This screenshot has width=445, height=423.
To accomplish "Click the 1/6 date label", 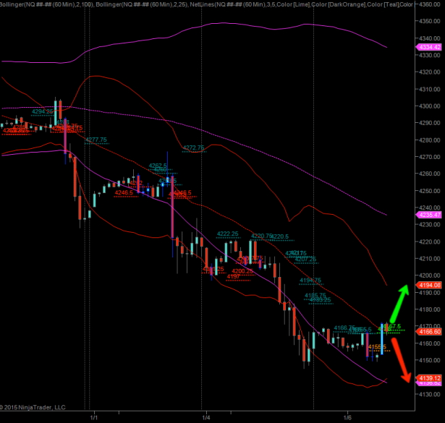I will [x=348, y=417].
